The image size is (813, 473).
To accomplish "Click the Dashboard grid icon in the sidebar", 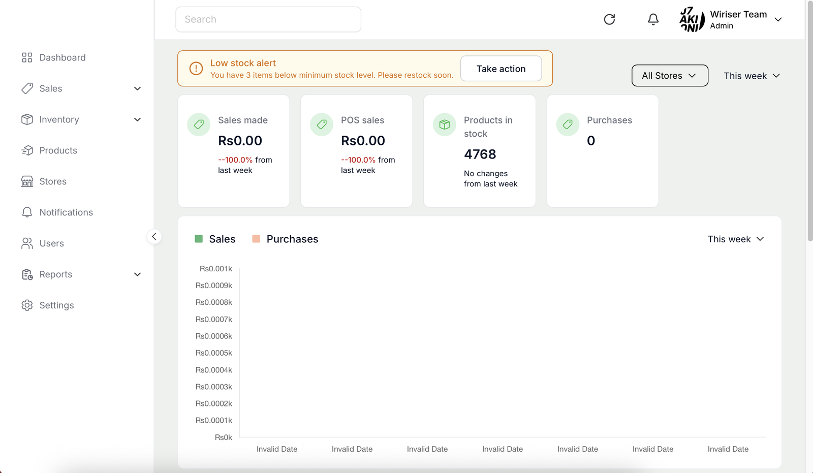I will coord(27,57).
